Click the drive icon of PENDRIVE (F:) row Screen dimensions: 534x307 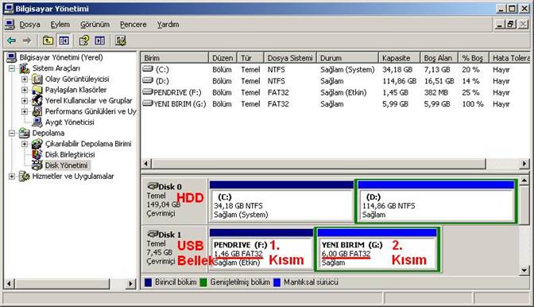tap(148, 92)
